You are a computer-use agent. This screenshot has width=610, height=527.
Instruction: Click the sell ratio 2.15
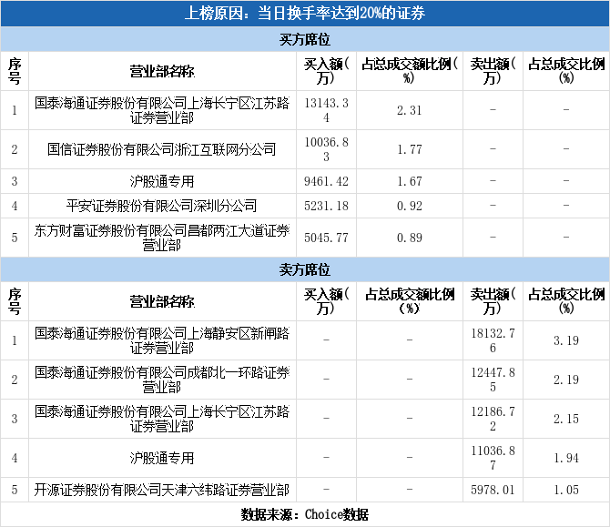(566, 419)
